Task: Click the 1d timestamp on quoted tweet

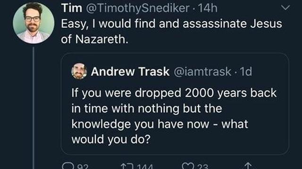Action: click(x=246, y=71)
